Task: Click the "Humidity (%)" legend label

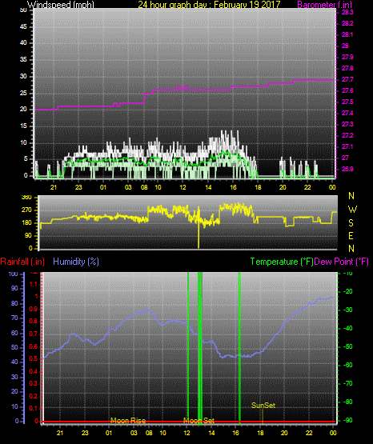Action: coord(76,262)
